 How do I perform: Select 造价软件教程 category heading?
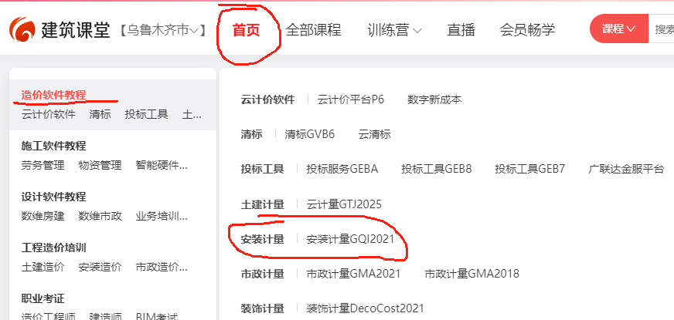pos(54,95)
